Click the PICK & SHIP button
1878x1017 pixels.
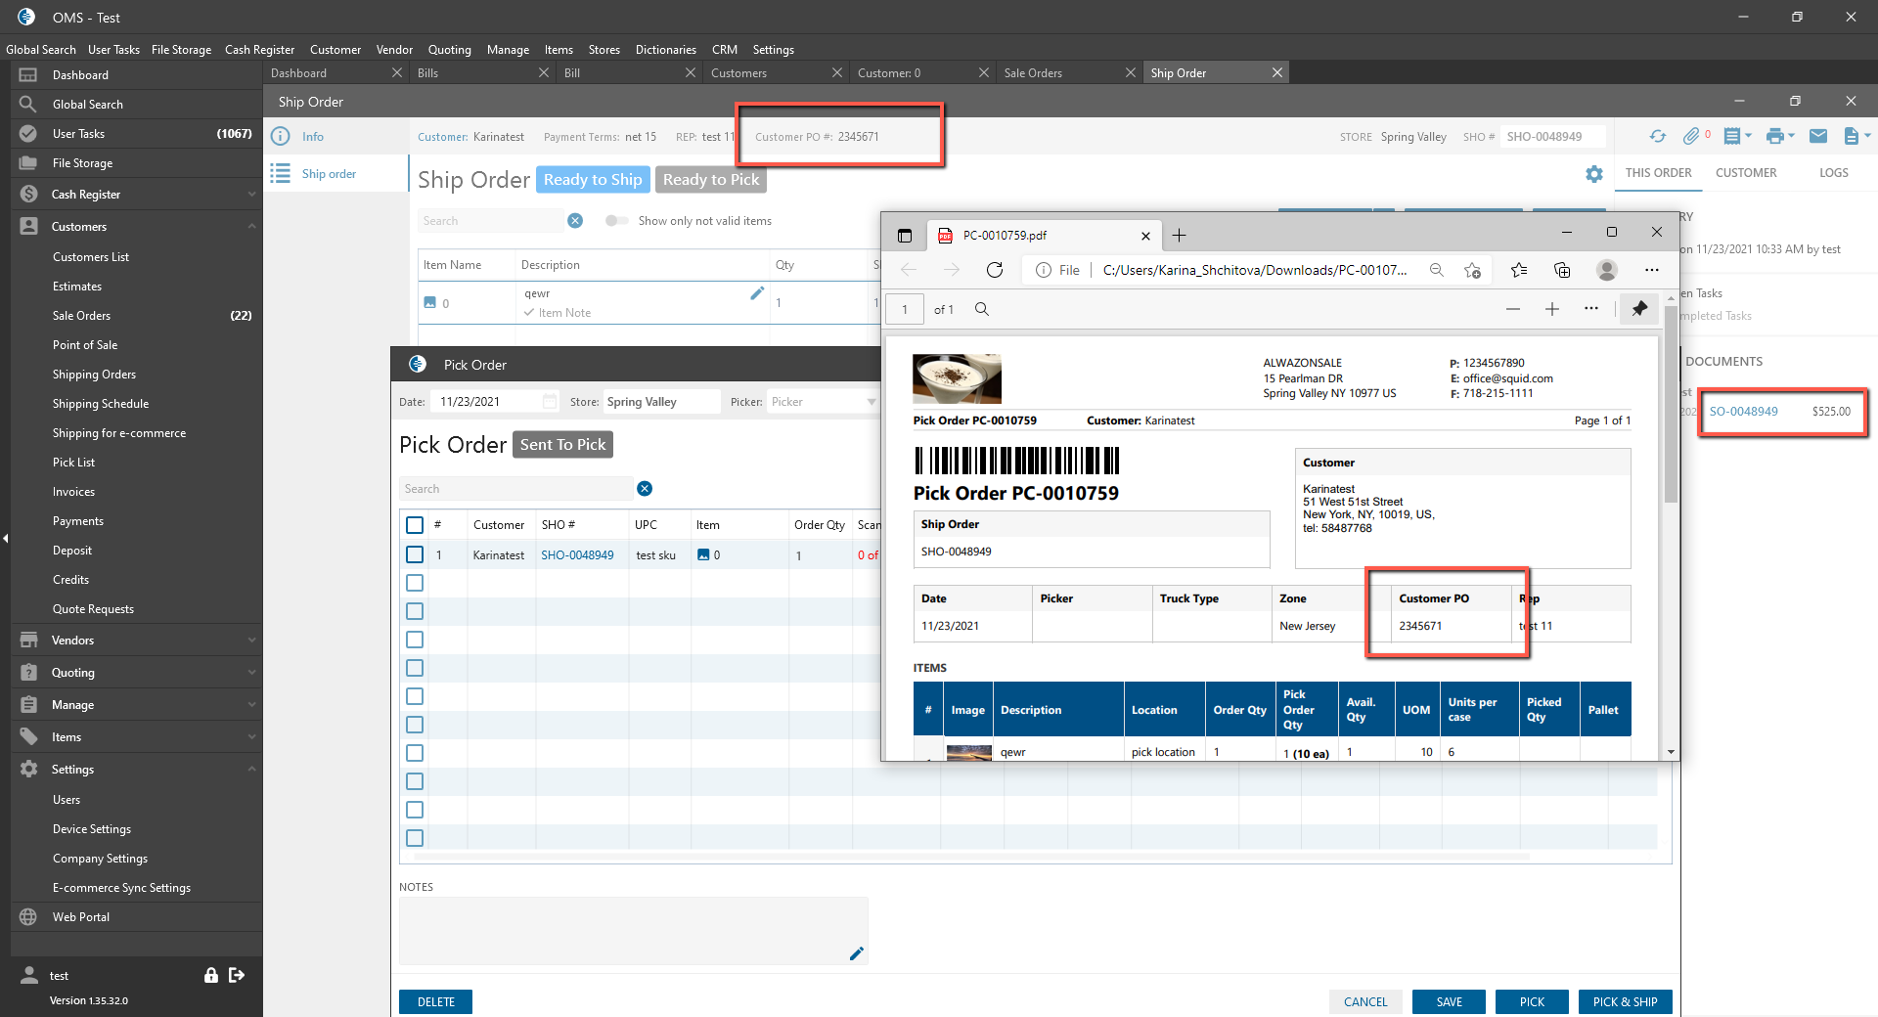coord(1624,1001)
